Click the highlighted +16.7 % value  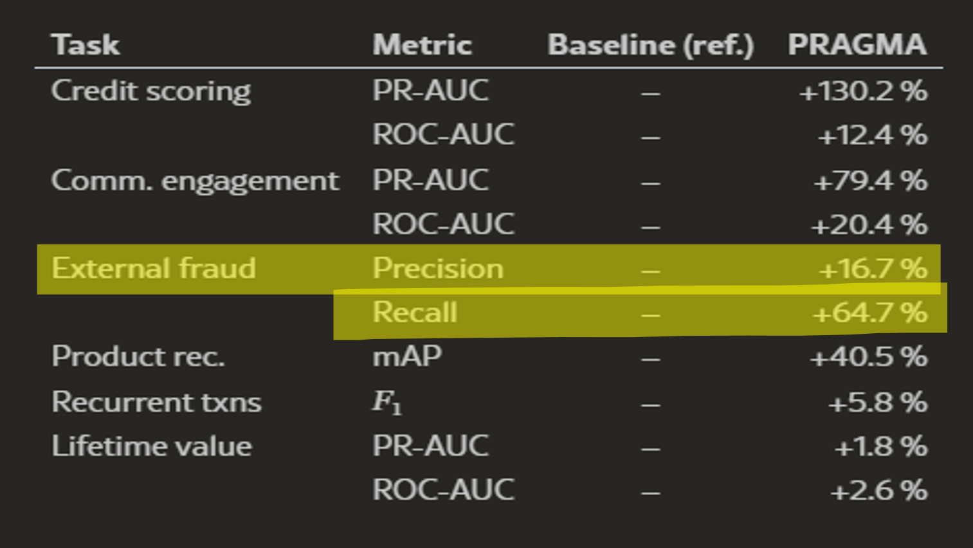coord(873,269)
